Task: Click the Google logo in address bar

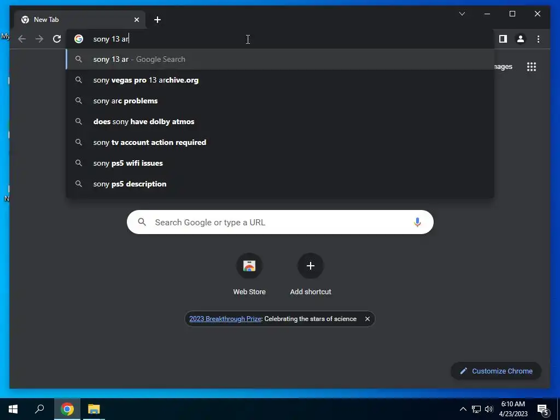Action: pyautogui.click(x=79, y=39)
